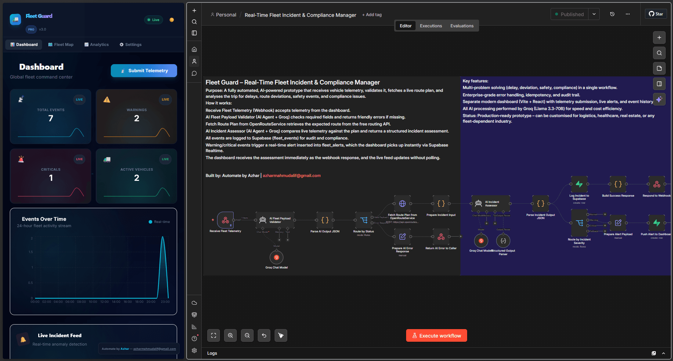Select the Parse AI Output JSON node

(x=325, y=220)
